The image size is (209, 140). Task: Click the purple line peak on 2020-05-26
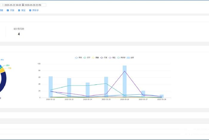[x=125, y=71]
